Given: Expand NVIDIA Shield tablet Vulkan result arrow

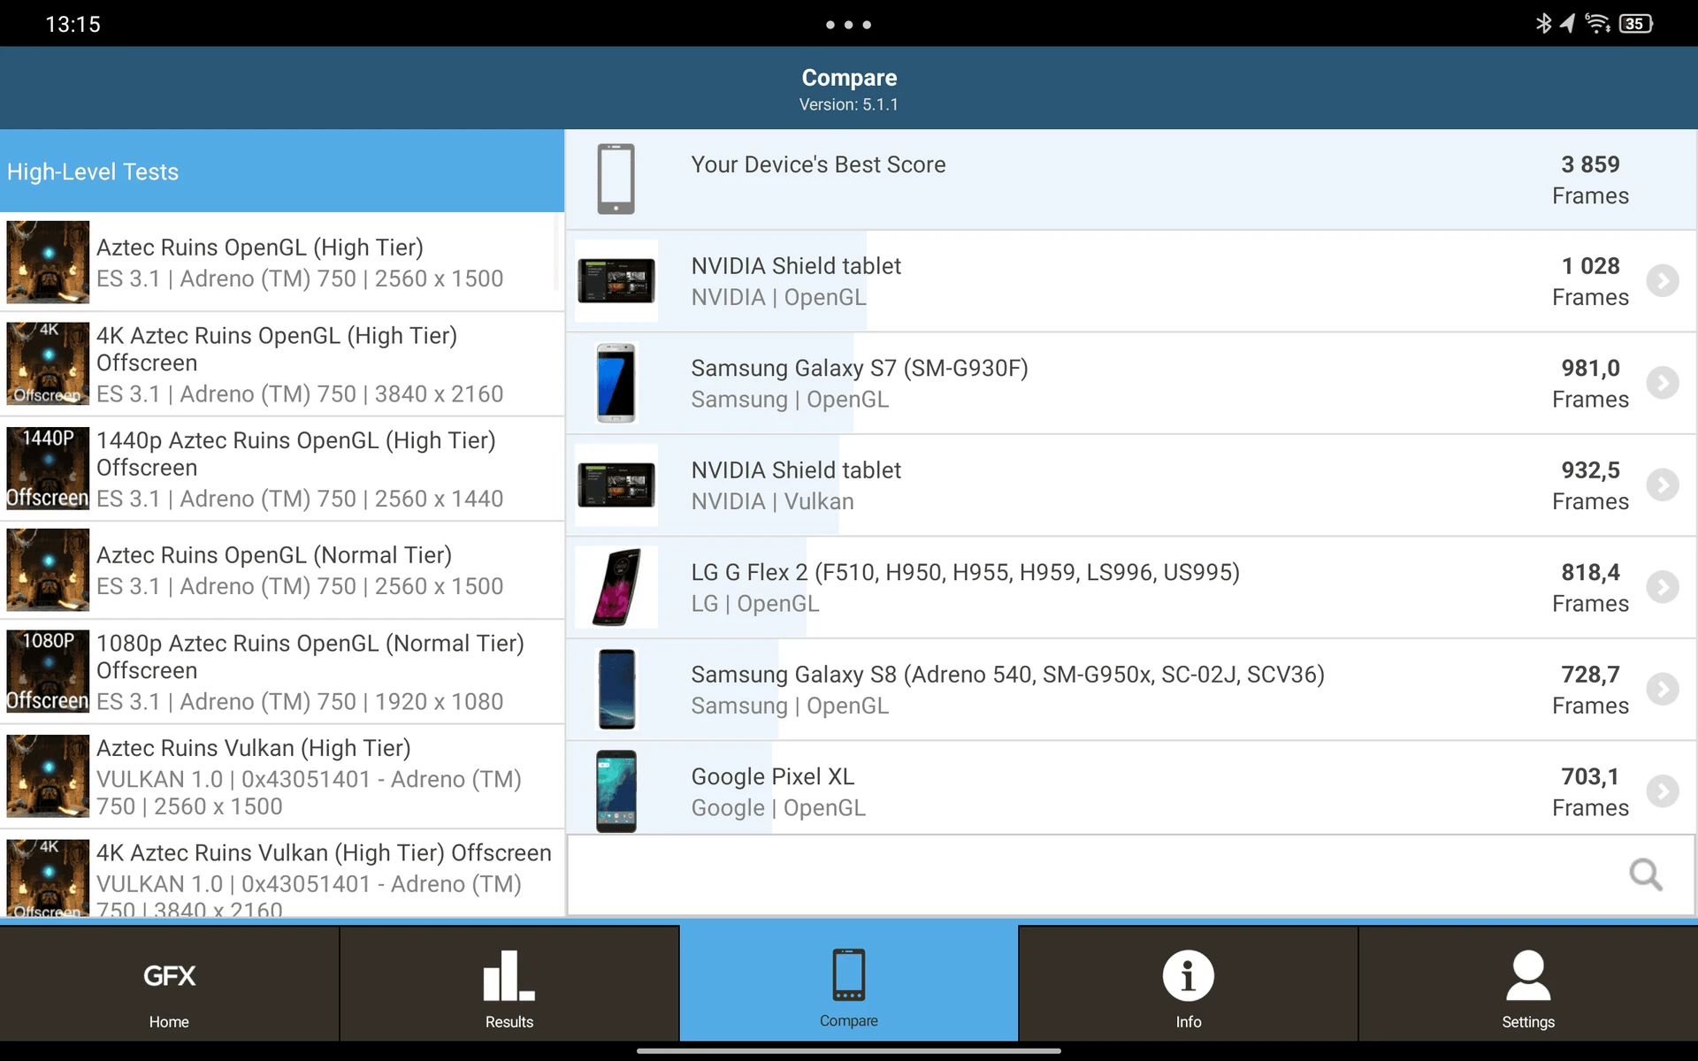Looking at the screenshot, I should 1663,485.
